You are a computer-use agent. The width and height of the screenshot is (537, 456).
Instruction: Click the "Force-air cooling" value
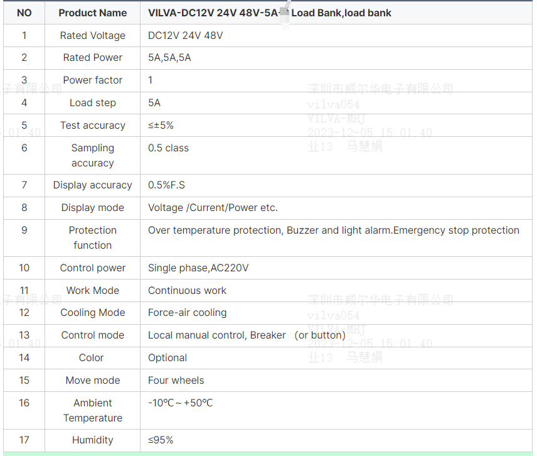point(187,313)
